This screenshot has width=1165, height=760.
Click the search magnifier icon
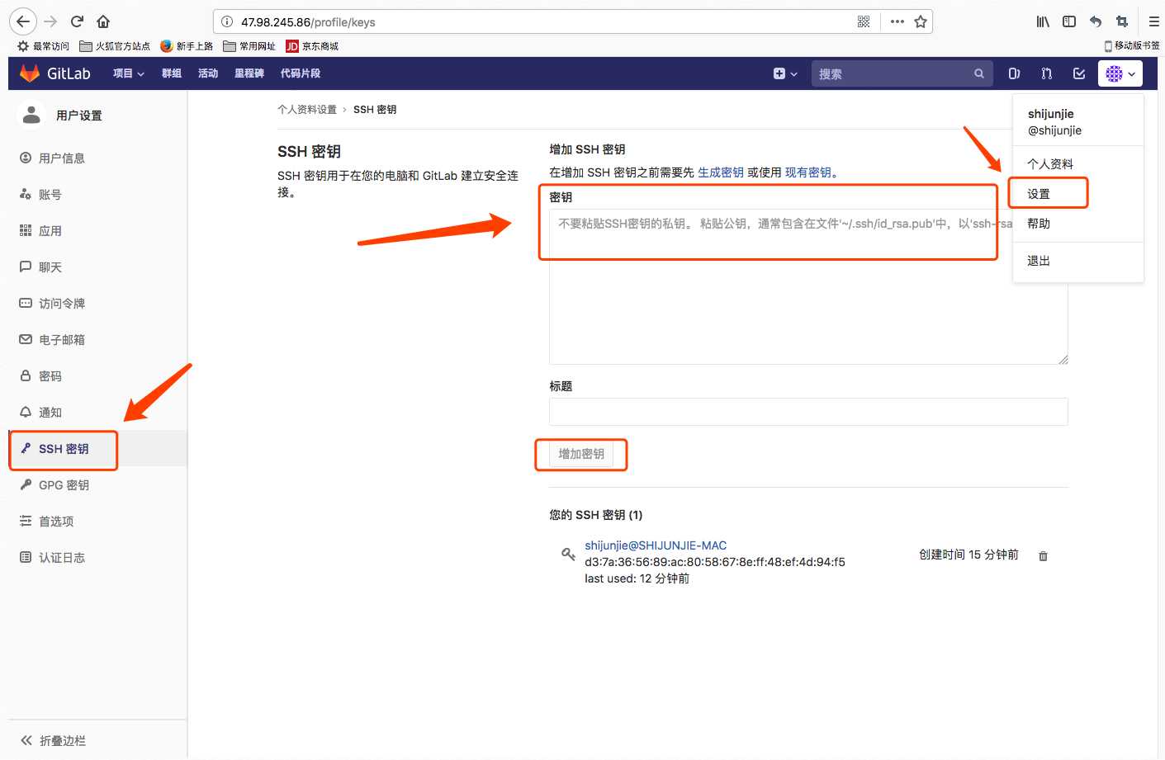[x=979, y=73]
